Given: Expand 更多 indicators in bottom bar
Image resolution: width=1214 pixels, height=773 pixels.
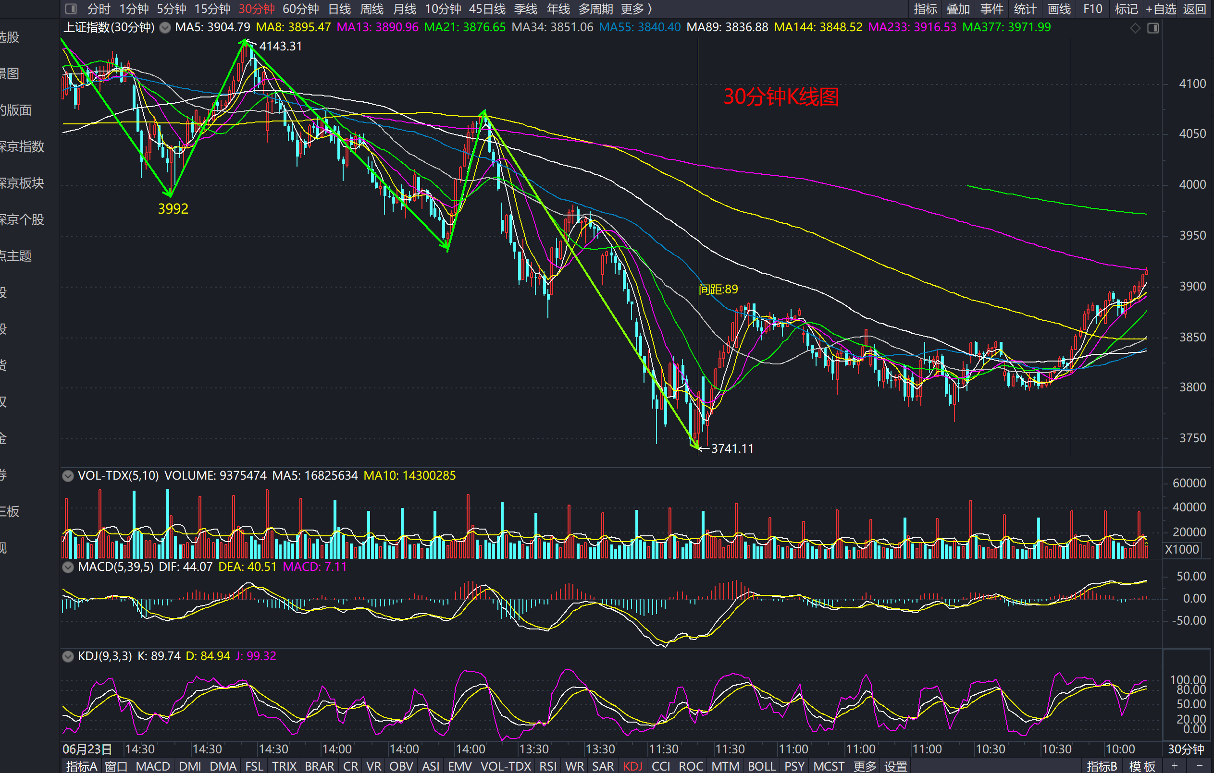Looking at the screenshot, I should click(865, 766).
